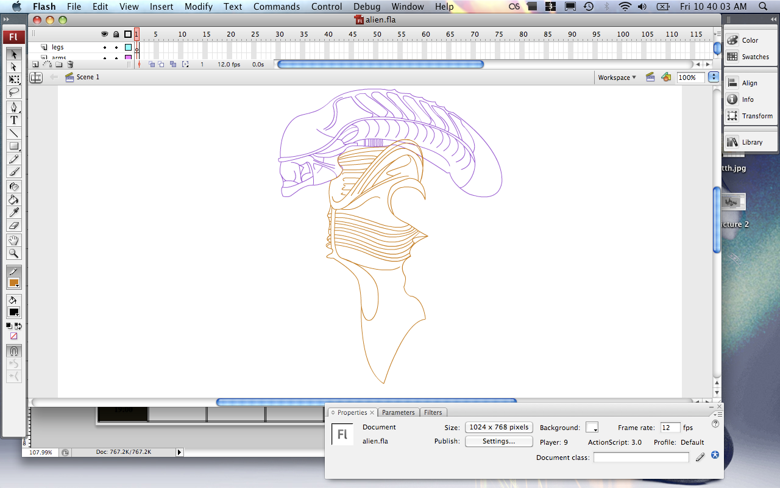780x488 pixels.
Task: Select the Eraser tool
Action: click(x=13, y=226)
